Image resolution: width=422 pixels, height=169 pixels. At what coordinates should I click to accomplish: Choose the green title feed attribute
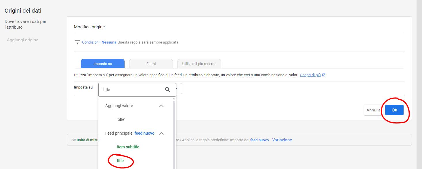coord(120,161)
